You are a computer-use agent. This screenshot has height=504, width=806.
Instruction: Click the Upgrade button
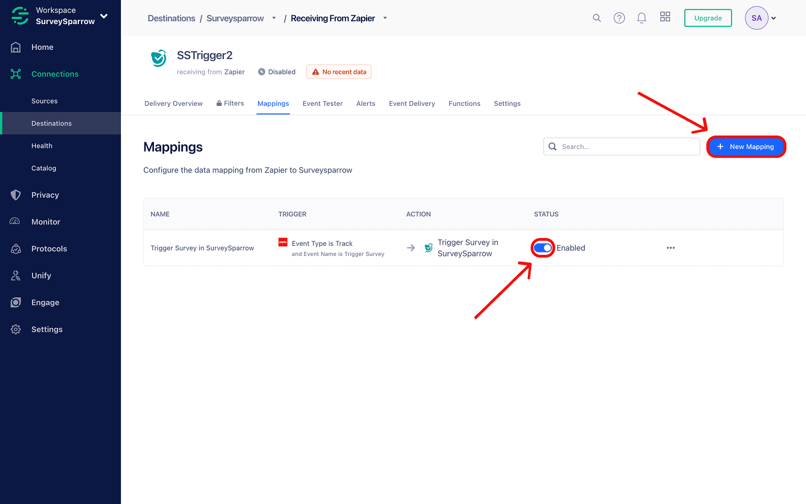[x=708, y=18]
